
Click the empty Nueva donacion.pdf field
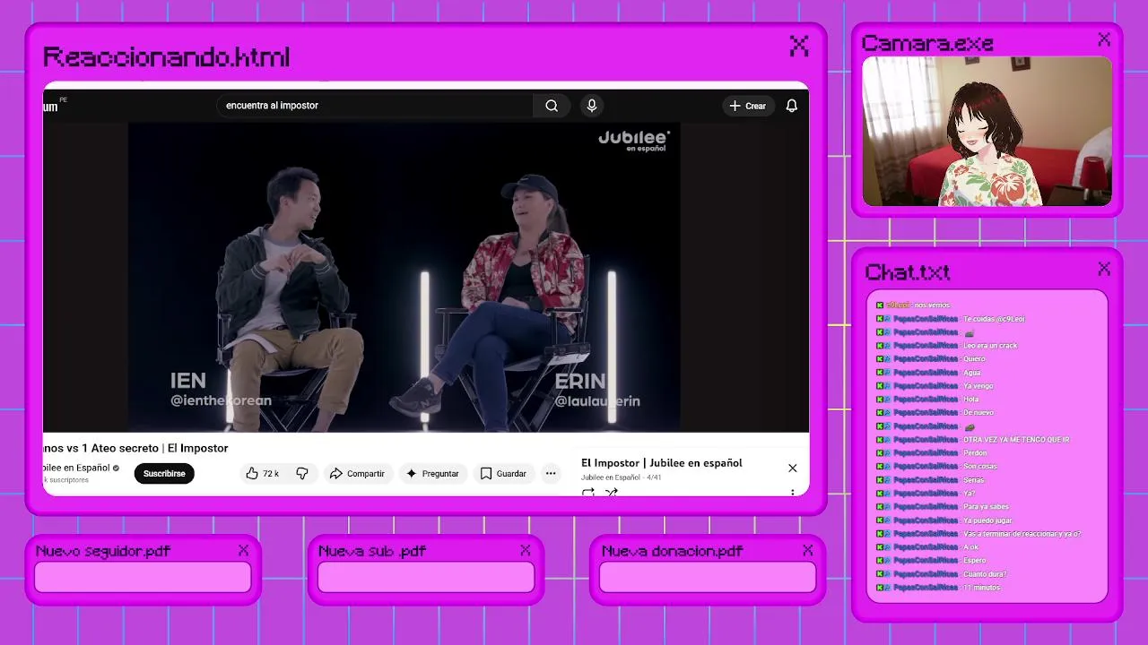[x=708, y=577]
